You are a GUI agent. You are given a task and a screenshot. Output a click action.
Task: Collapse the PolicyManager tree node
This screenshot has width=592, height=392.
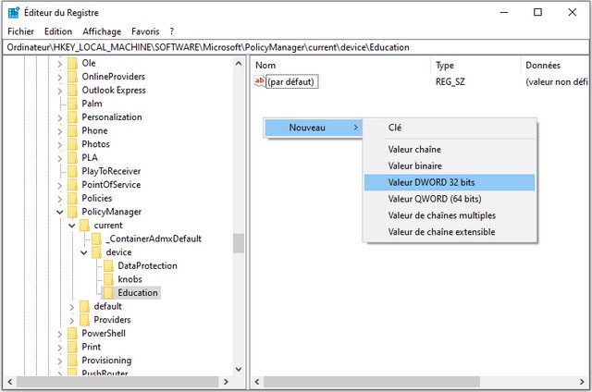[x=60, y=212]
